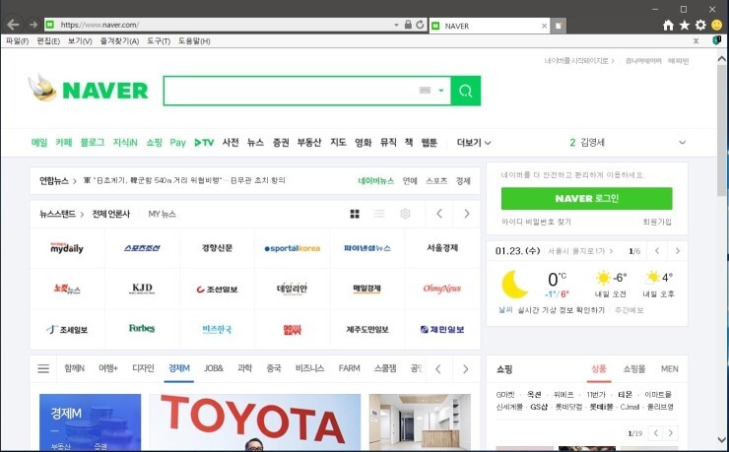Select the JOB& topic tab
Screen dimensions: 729x452
[214, 368]
